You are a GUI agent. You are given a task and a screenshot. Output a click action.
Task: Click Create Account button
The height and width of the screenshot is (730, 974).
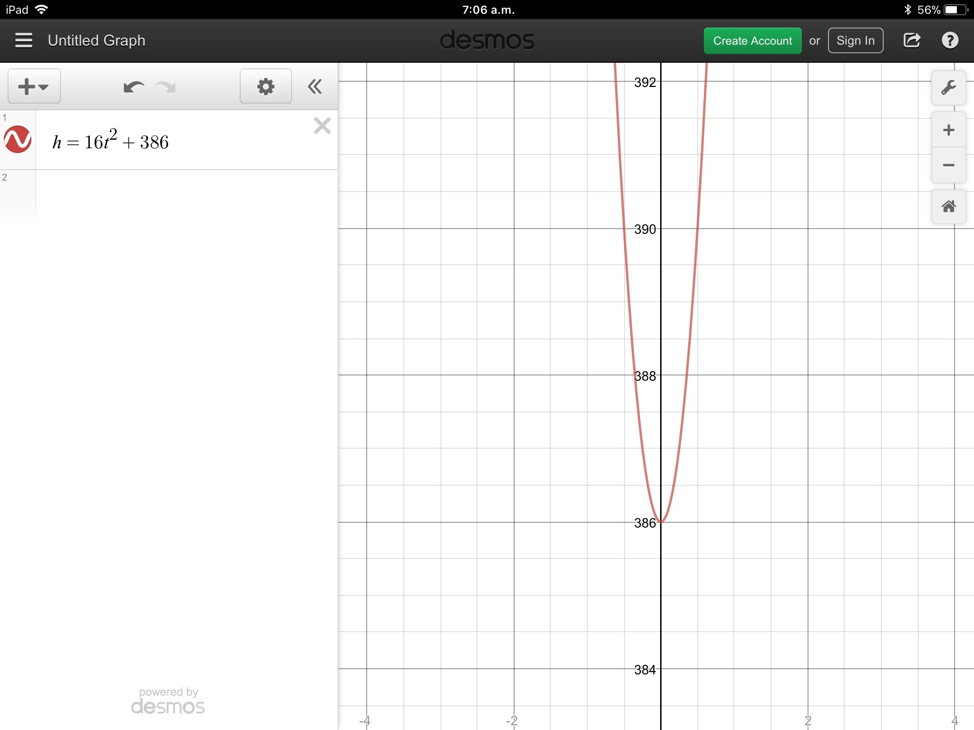tap(752, 41)
